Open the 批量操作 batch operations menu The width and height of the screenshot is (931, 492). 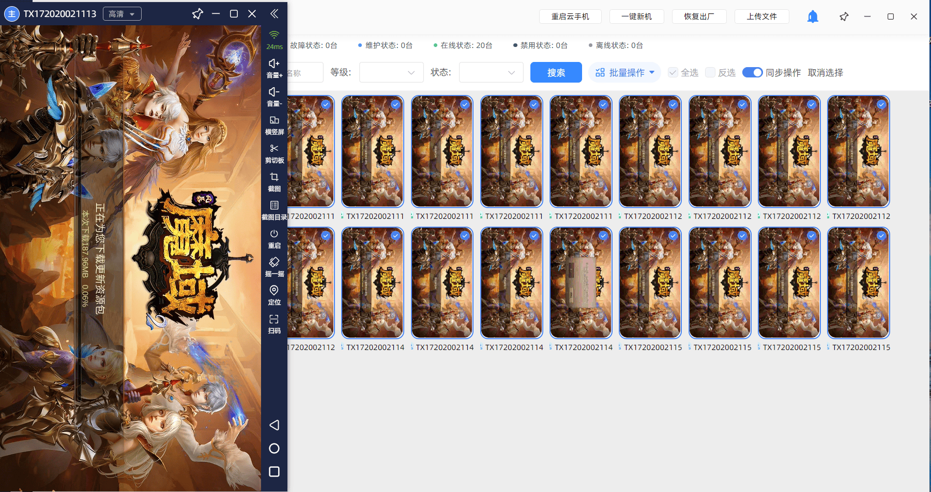624,73
